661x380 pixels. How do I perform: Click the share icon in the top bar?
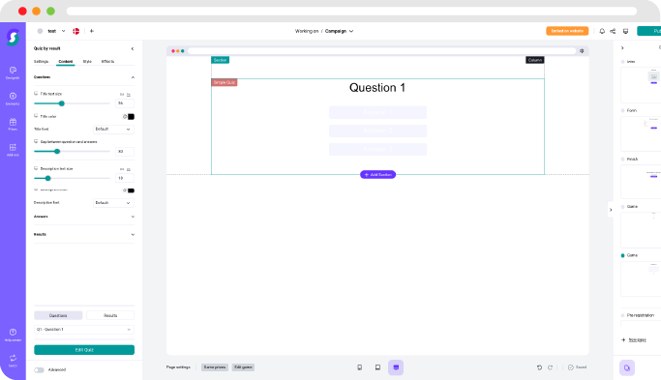(x=613, y=31)
